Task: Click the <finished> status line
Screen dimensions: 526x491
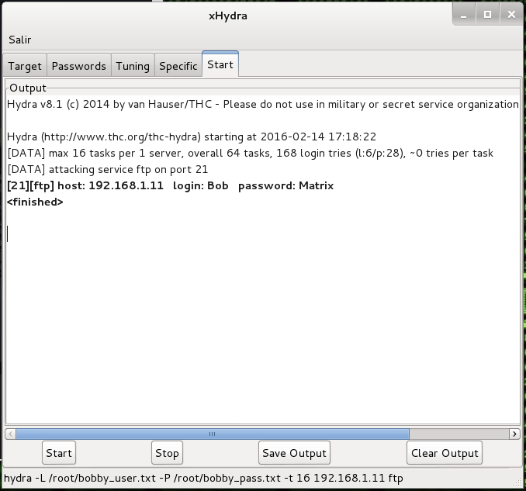Action: [35, 202]
